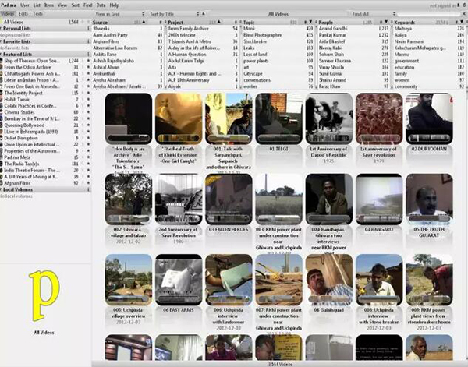Click the star icon for Afghan Films list
This screenshot has height=367, width=468.
88,183
